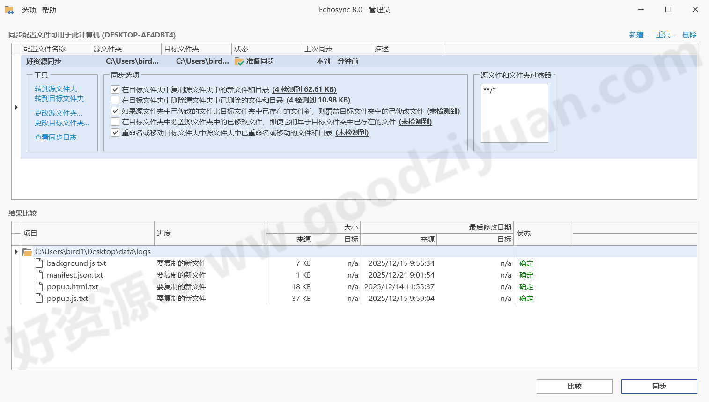Viewport: 709px width, 402px height.
Task: Click the folder icon beside the logs path
Action: (x=27, y=251)
